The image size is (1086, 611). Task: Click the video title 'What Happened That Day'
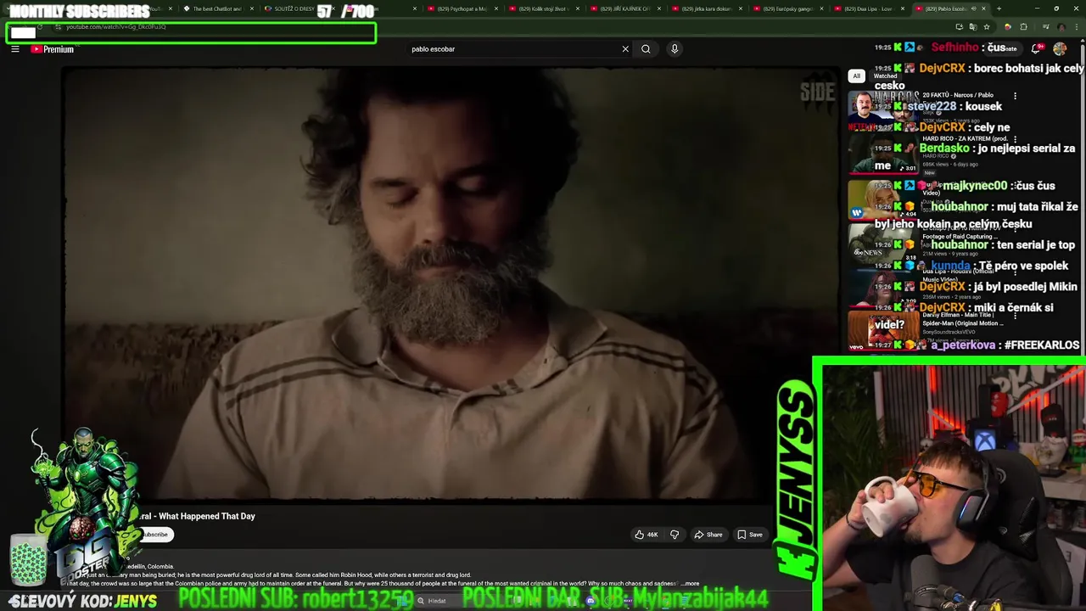click(206, 516)
